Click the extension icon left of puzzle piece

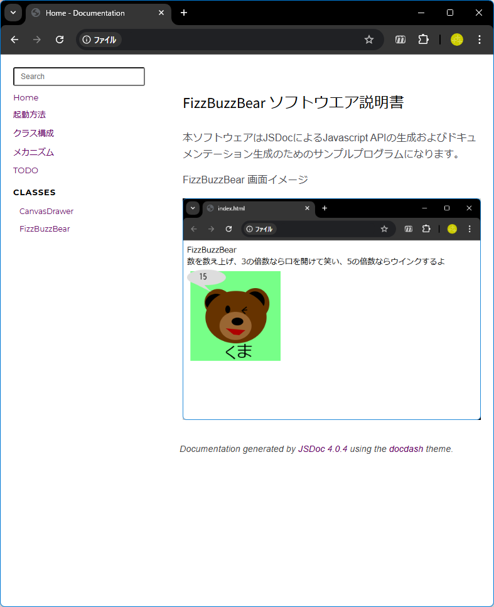[400, 40]
